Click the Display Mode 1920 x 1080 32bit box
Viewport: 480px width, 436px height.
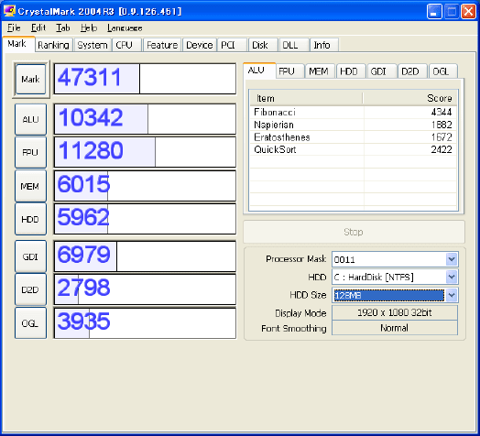[395, 312]
